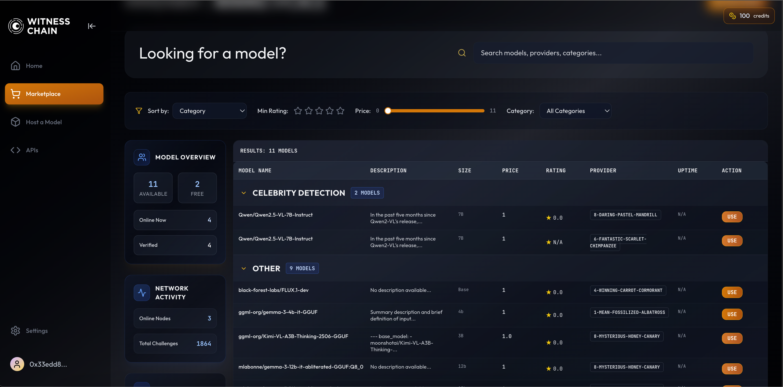Click the filter funnel icon
The width and height of the screenshot is (783, 387).
tap(139, 111)
